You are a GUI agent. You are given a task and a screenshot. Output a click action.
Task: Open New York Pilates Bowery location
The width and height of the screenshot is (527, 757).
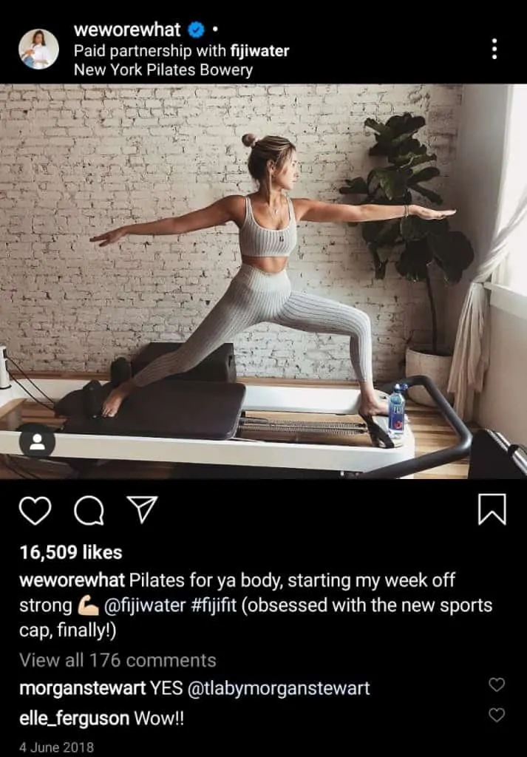(163, 70)
